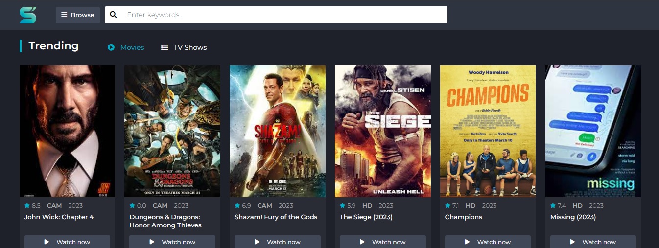Image resolution: width=659 pixels, height=248 pixels.
Task: Click the star icon beside rating 0.0
Action: [132, 205]
